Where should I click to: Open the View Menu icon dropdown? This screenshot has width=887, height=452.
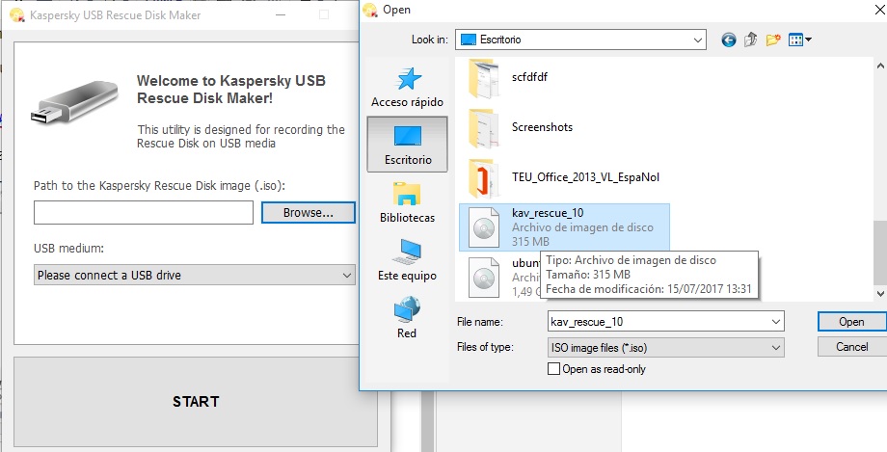(800, 40)
